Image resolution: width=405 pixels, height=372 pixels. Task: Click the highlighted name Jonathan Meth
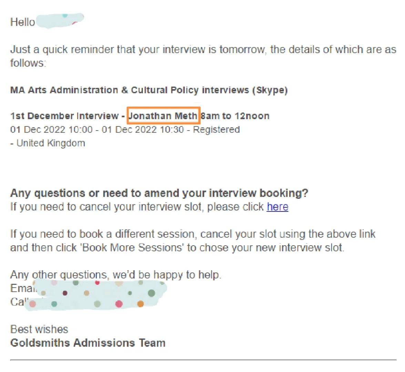(163, 116)
